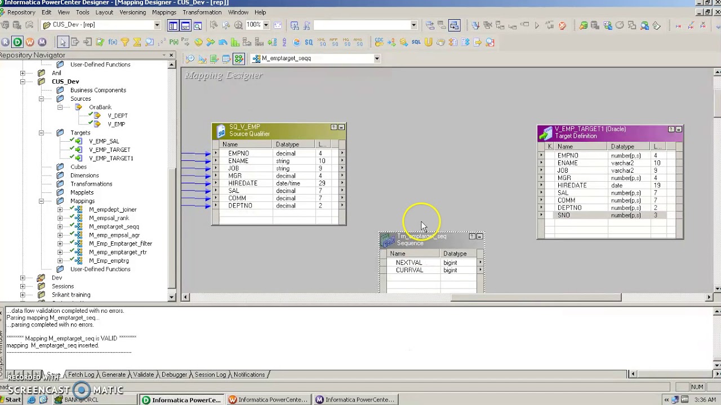Screen dimensions: 721x405
Task: Select the CDC key icon in toolbar
Action: [x=379, y=42]
